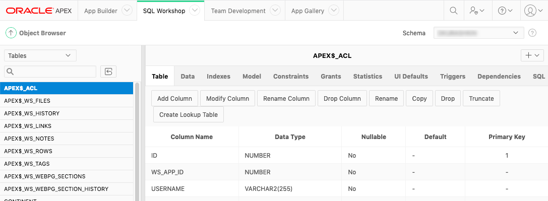Go to SQL Workshop tab
Viewport: 548px width, 201px height.
point(164,11)
